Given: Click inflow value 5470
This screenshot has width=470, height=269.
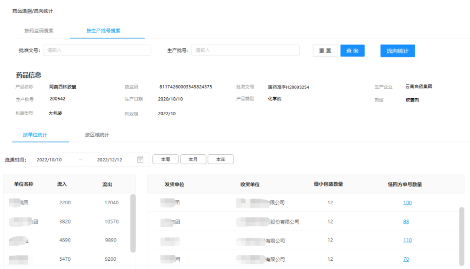Looking at the screenshot, I should 65,259.
